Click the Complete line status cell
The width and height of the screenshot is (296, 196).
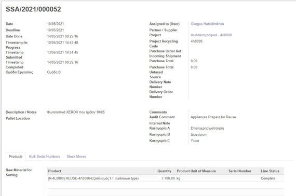pos(268,178)
